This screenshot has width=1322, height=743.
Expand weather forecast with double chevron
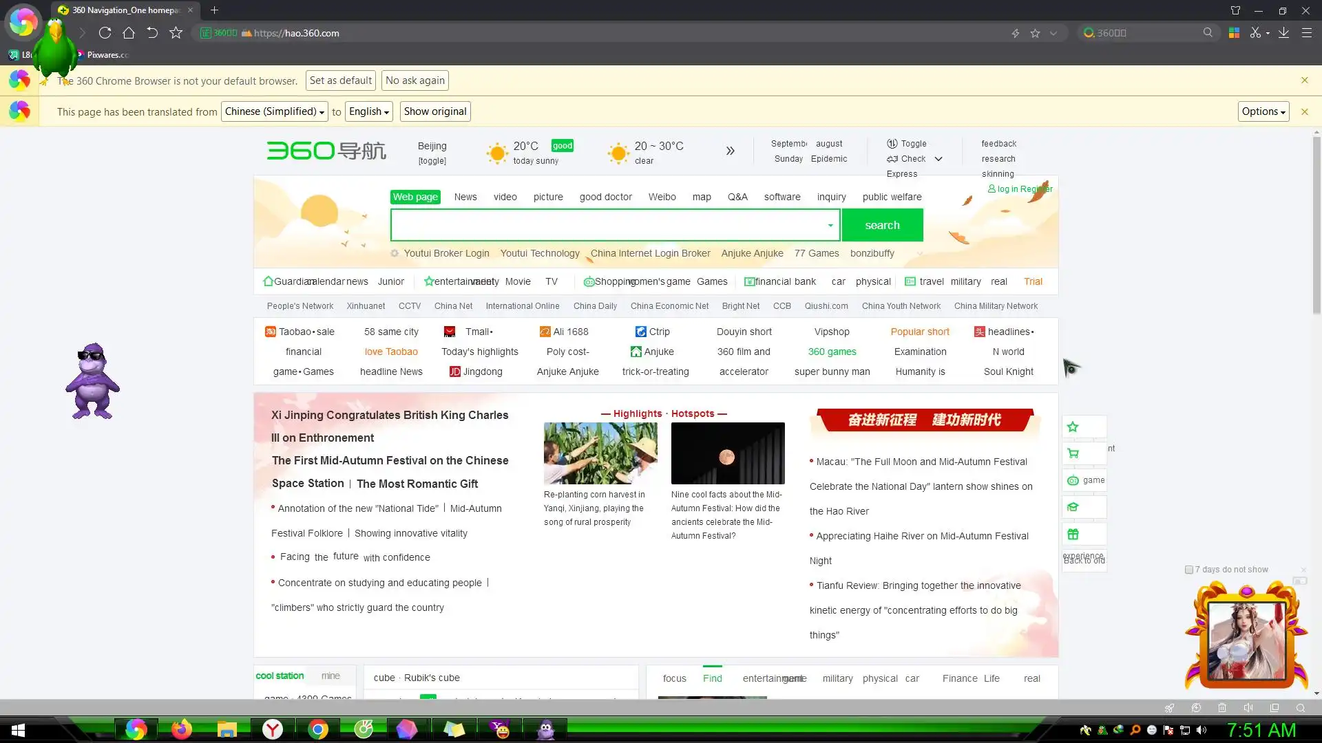pyautogui.click(x=730, y=151)
